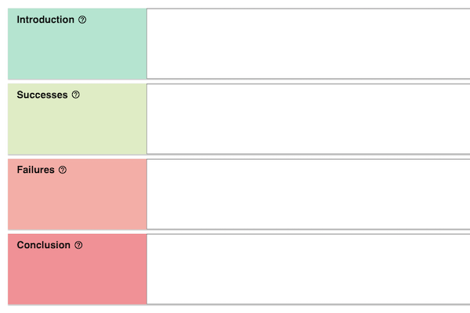This screenshot has height=313, width=470.
Task: Open the Successes help question-mark icon
Action: tap(75, 95)
